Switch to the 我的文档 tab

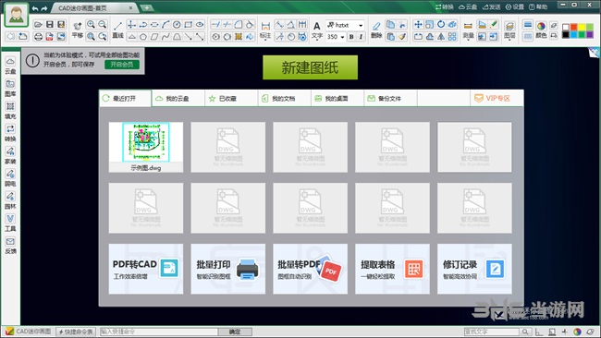[284, 99]
